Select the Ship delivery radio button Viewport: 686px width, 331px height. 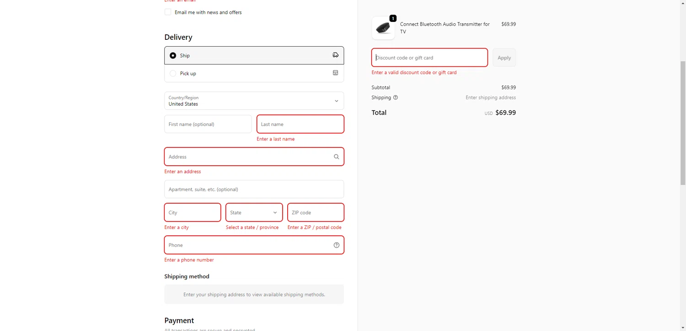point(173,55)
